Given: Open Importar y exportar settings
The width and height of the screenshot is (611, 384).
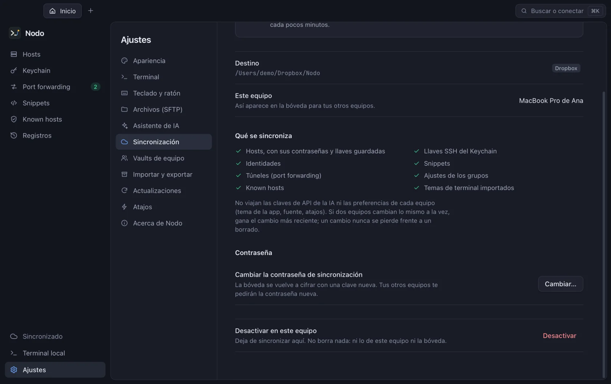Looking at the screenshot, I should (x=164, y=174).
